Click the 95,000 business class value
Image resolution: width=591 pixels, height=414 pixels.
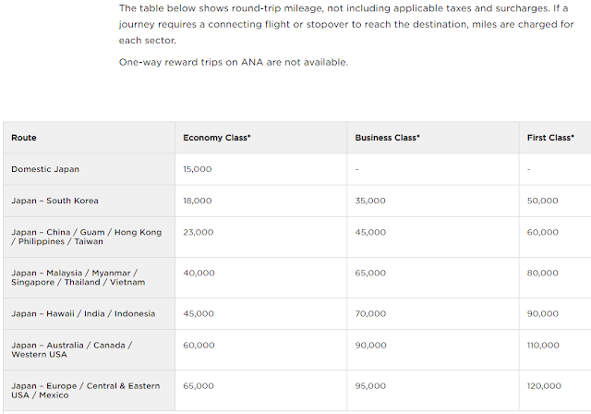point(369,385)
